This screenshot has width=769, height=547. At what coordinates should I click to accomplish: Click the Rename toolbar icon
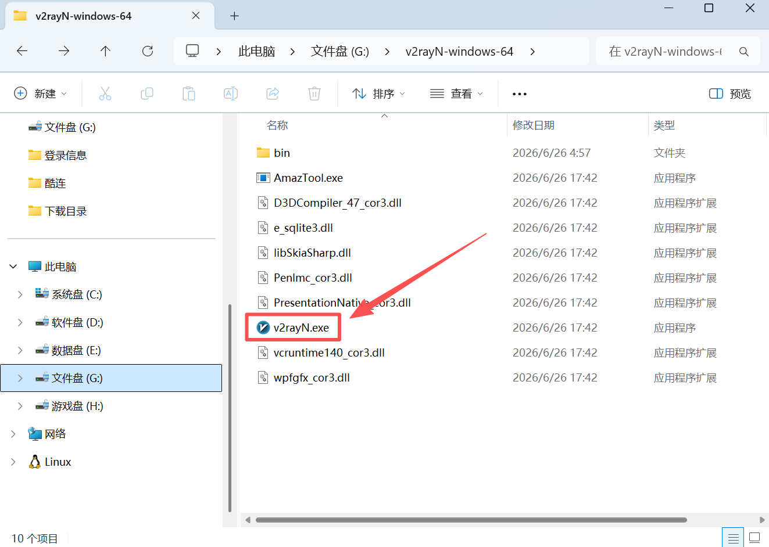pyautogui.click(x=231, y=93)
